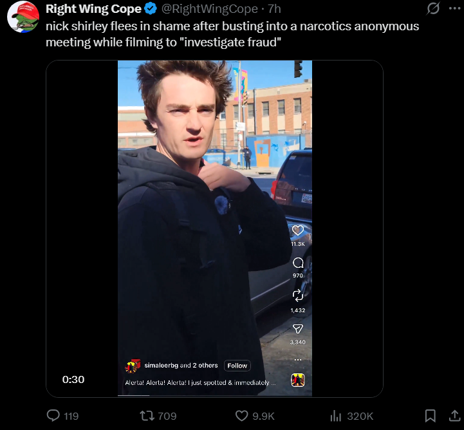Screen dimensions: 464x430
Task: Reply to the tweet via comment icon
Action: click(62, 416)
